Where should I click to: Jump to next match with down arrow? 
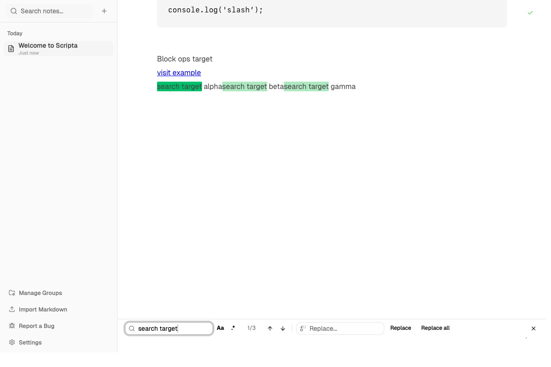tap(283, 328)
